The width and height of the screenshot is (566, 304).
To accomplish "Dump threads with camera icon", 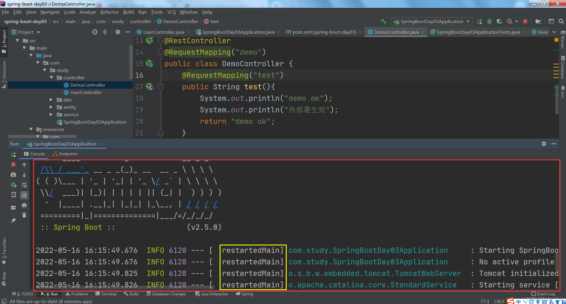I will (13, 175).
